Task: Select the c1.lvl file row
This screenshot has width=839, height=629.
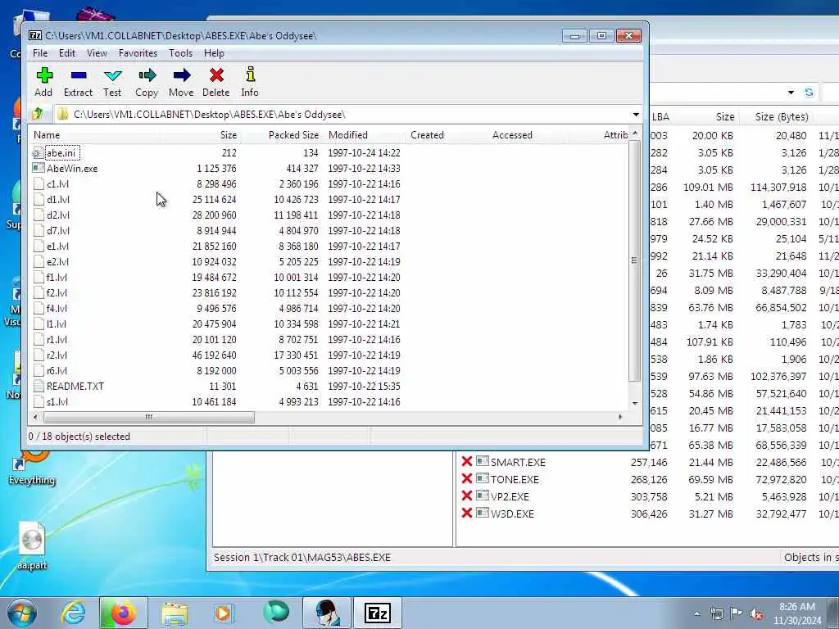Action: click(x=329, y=184)
